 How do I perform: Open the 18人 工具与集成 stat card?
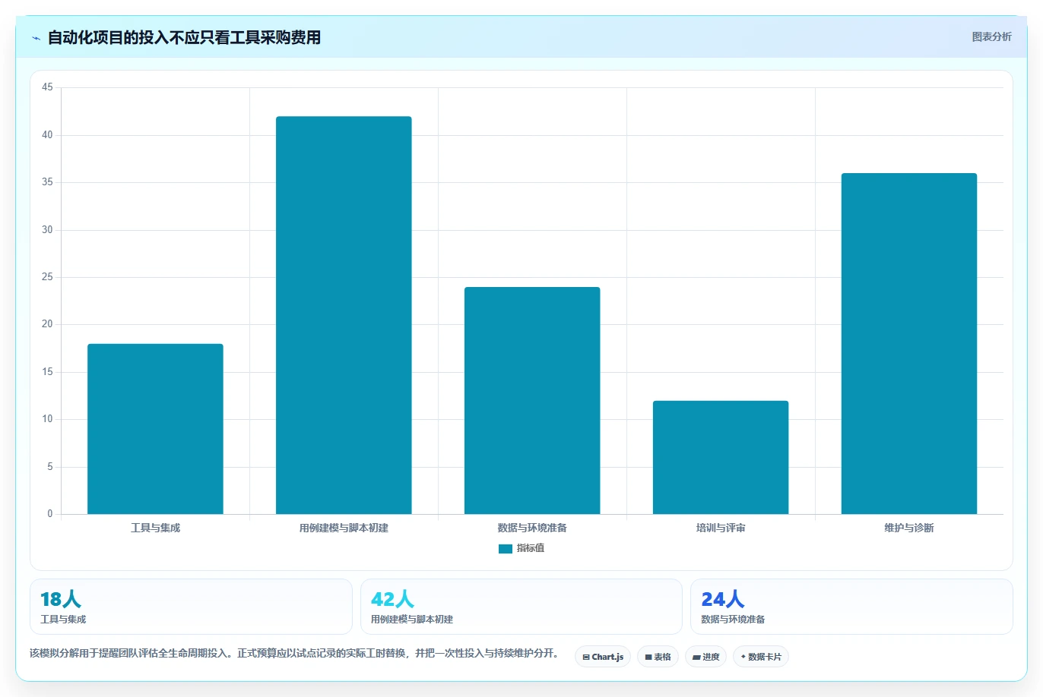click(x=191, y=607)
